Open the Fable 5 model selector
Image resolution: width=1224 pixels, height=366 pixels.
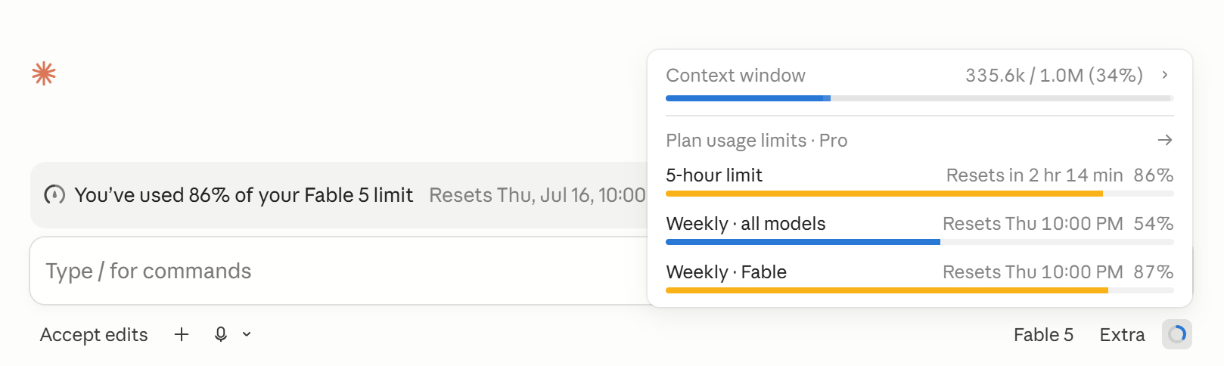(x=1043, y=334)
